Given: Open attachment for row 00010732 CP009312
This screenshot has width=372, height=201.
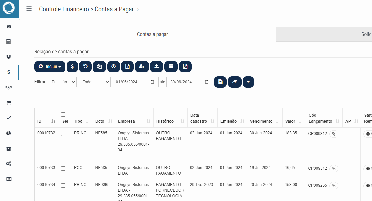Looking at the screenshot, I should pos(333,134).
